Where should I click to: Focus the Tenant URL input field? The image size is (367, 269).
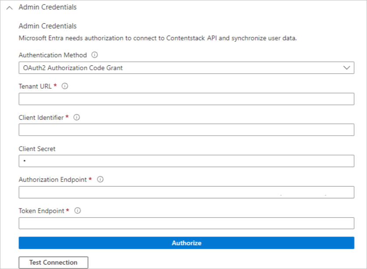point(186,99)
